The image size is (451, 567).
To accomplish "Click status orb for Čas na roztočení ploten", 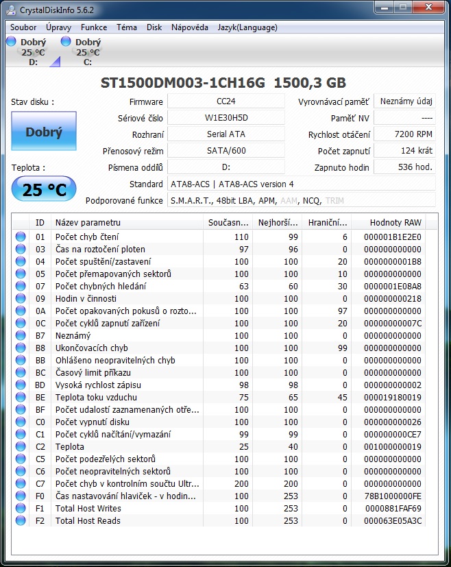I will 21,249.
